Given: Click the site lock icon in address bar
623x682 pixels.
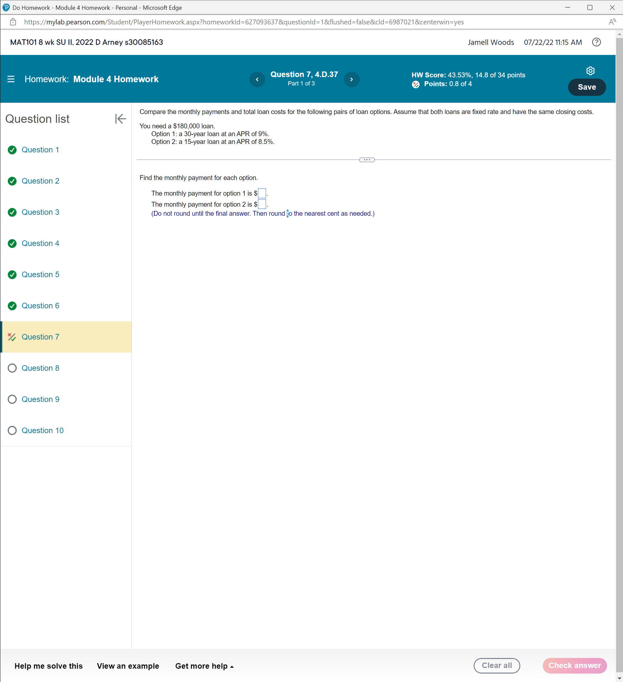Looking at the screenshot, I should pyautogui.click(x=13, y=22).
